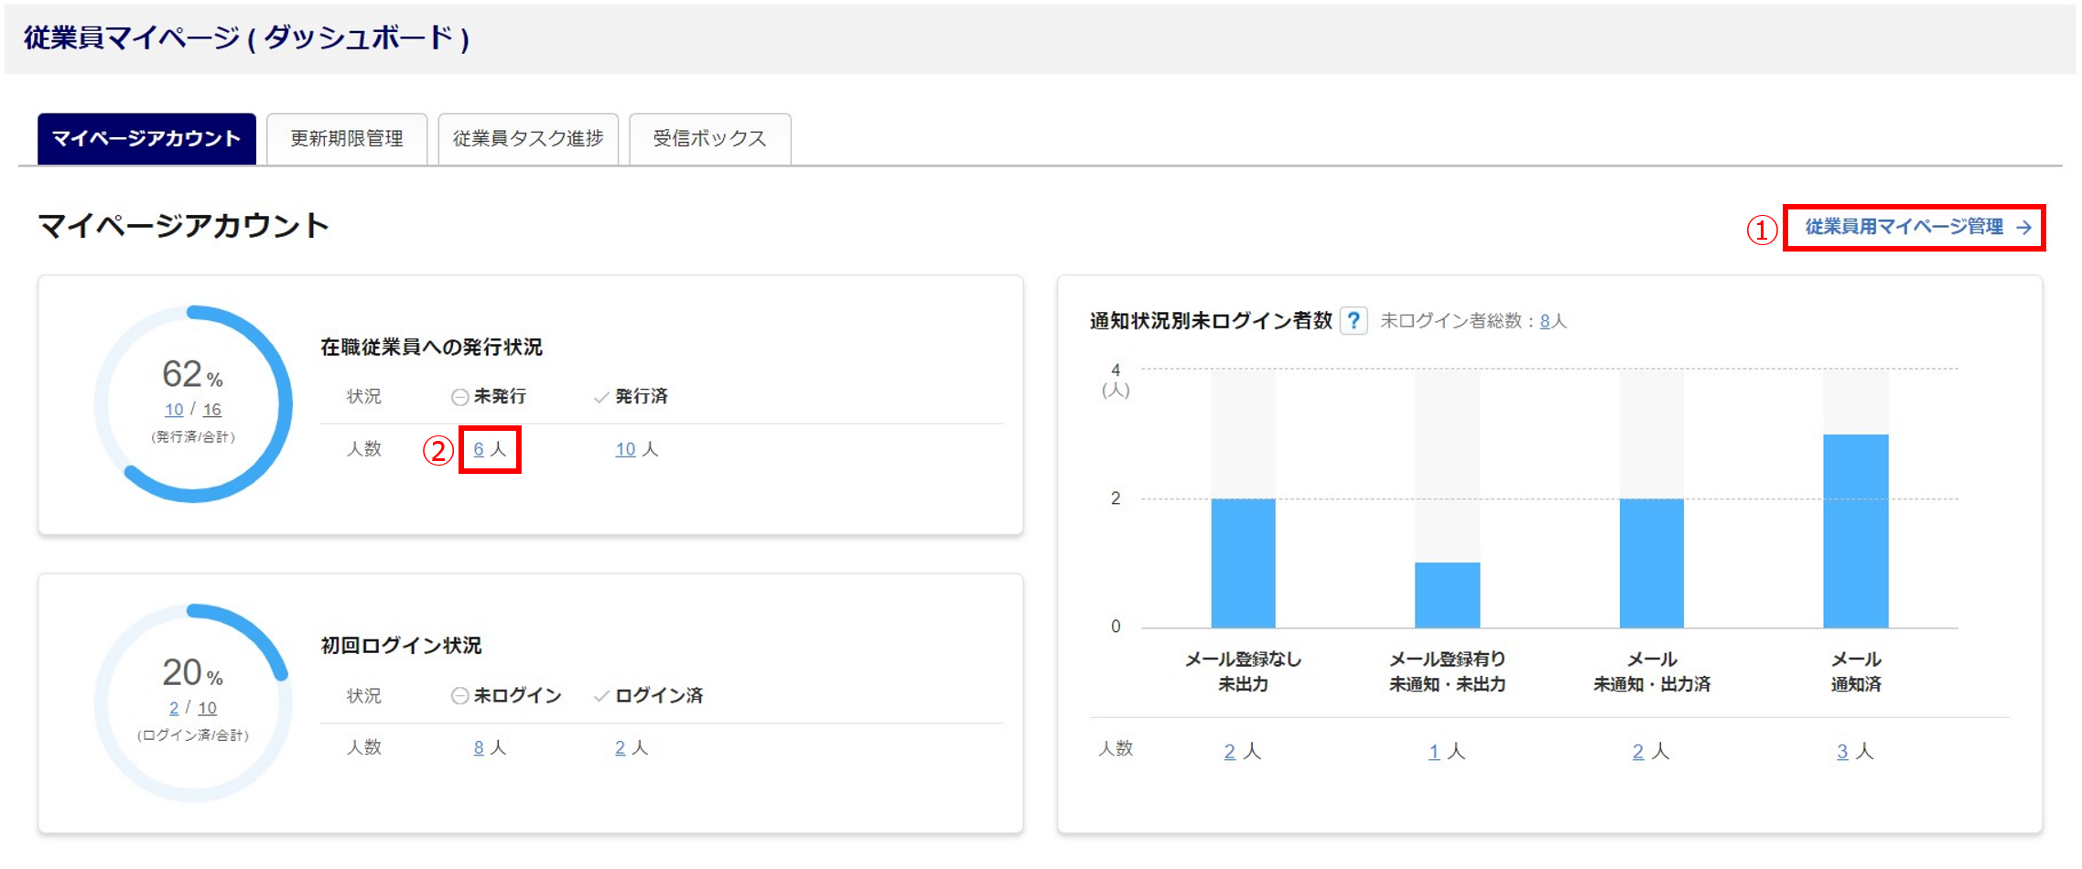The height and width of the screenshot is (869, 2082).
Task: Click the 6 人 unissued count link
Action: pyautogui.click(x=479, y=449)
